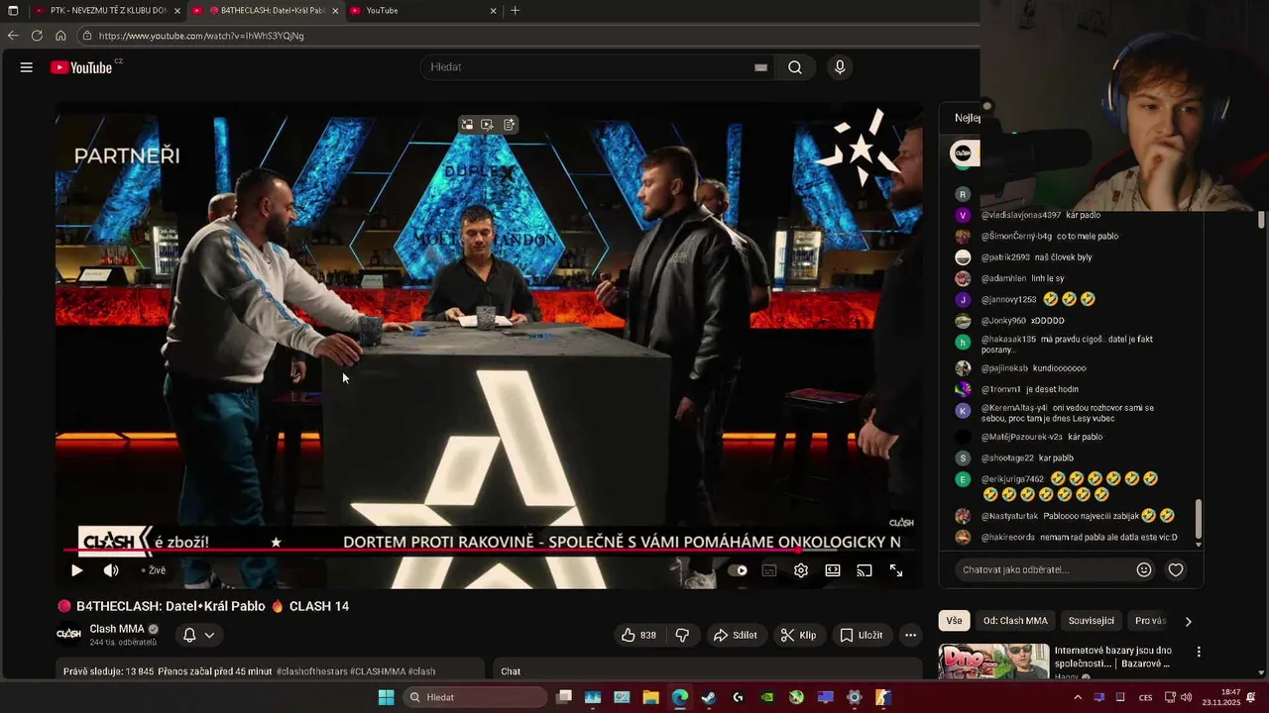Click the third overlay note icon above video
This screenshot has width=1269, height=713.
pyautogui.click(x=509, y=125)
